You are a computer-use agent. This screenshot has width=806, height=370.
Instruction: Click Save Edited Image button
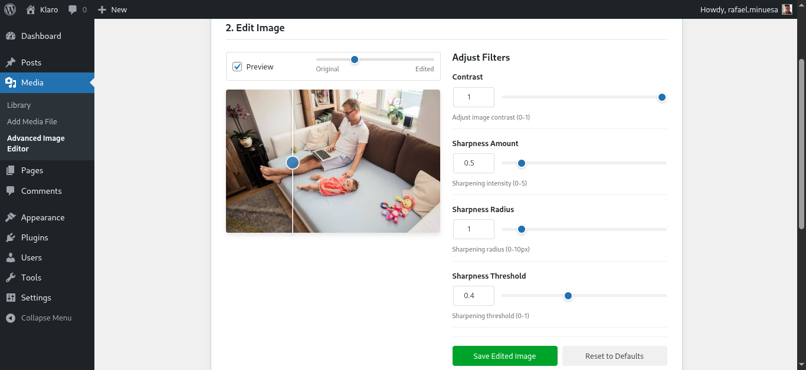[x=504, y=356]
